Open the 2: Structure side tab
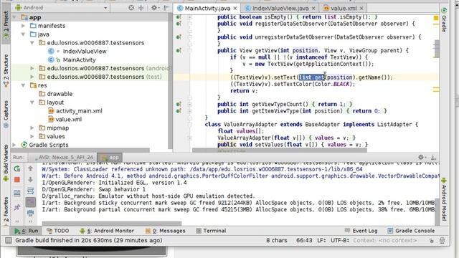 point(6,71)
